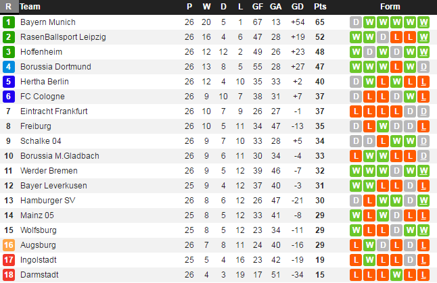Click the only draw box in Bayern Munich's form
Image resolution: width=437 pixels, height=283 pixels.
point(356,22)
